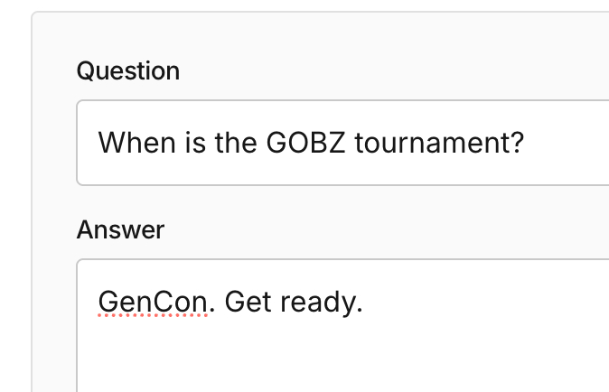Click the "Question" field label
The width and height of the screenshot is (609, 392).
point(128,70)
